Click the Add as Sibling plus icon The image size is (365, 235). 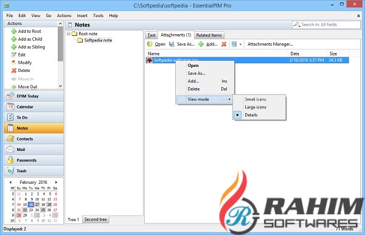14,47
